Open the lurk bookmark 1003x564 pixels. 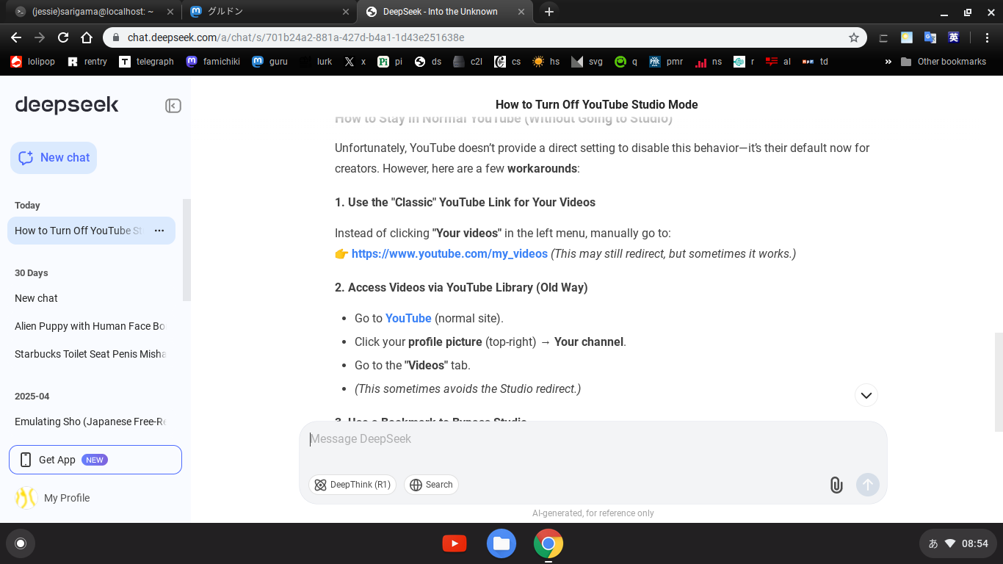(316, 62)
